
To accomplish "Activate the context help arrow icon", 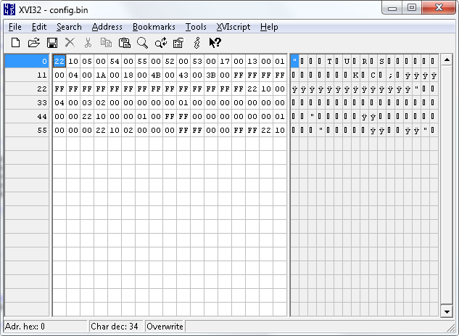I will [x=215, y=43].
